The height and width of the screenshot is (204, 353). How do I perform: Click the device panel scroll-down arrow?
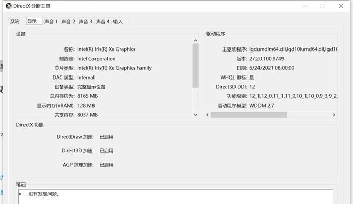click(x=196, y=115)
